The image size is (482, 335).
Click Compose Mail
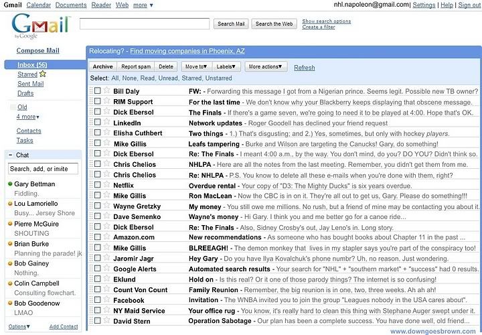pos(37,50)
